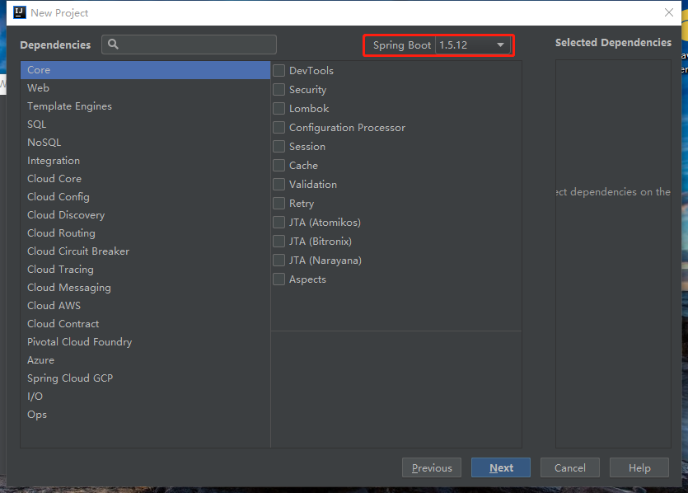688x493 pixels.
Task: Select the Cloud Tracing category
Action: pyautogui.click(x=145, y=270)
